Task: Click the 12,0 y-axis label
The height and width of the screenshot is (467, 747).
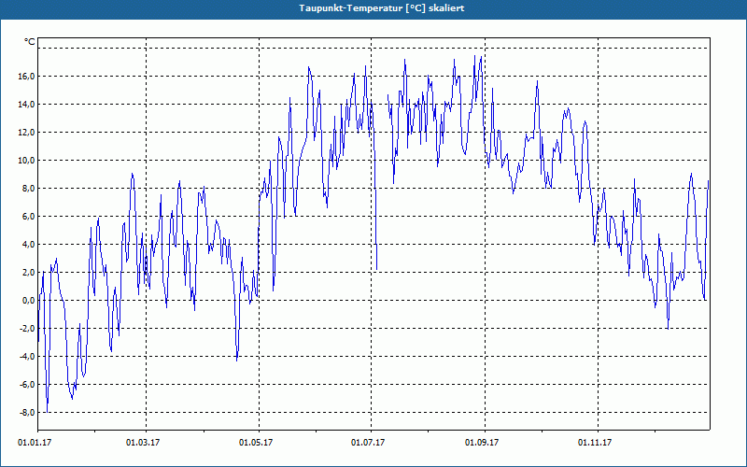Action: tap(26, 133)
